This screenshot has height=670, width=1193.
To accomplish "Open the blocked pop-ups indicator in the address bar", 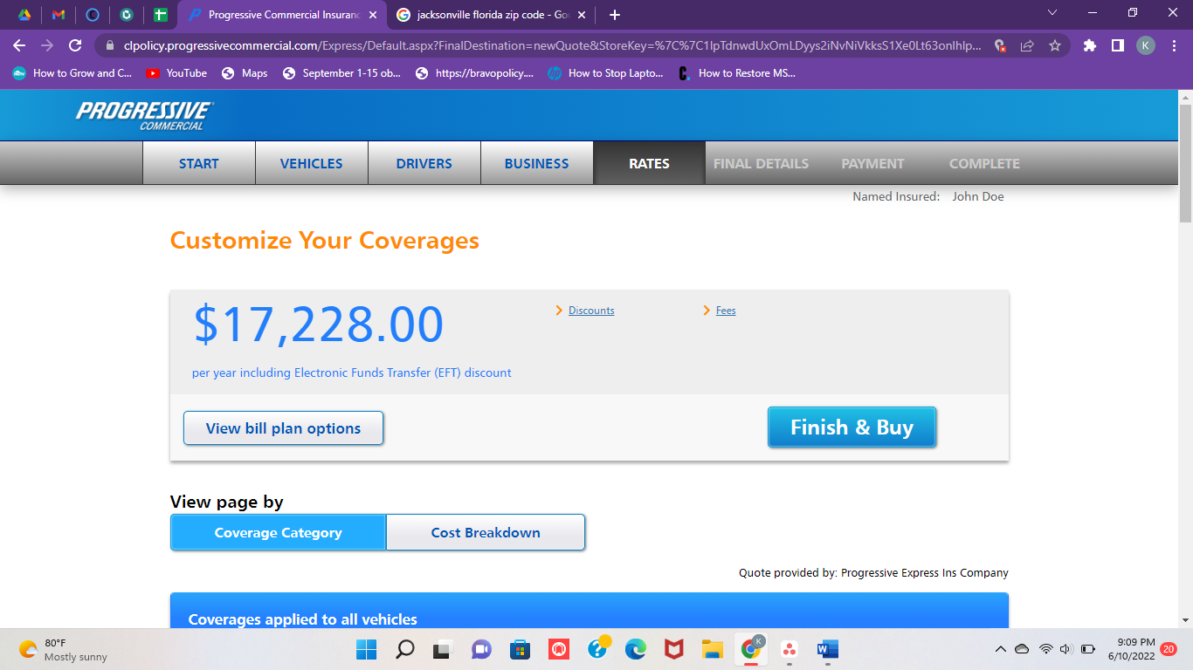I will [x=1001, y=45].
